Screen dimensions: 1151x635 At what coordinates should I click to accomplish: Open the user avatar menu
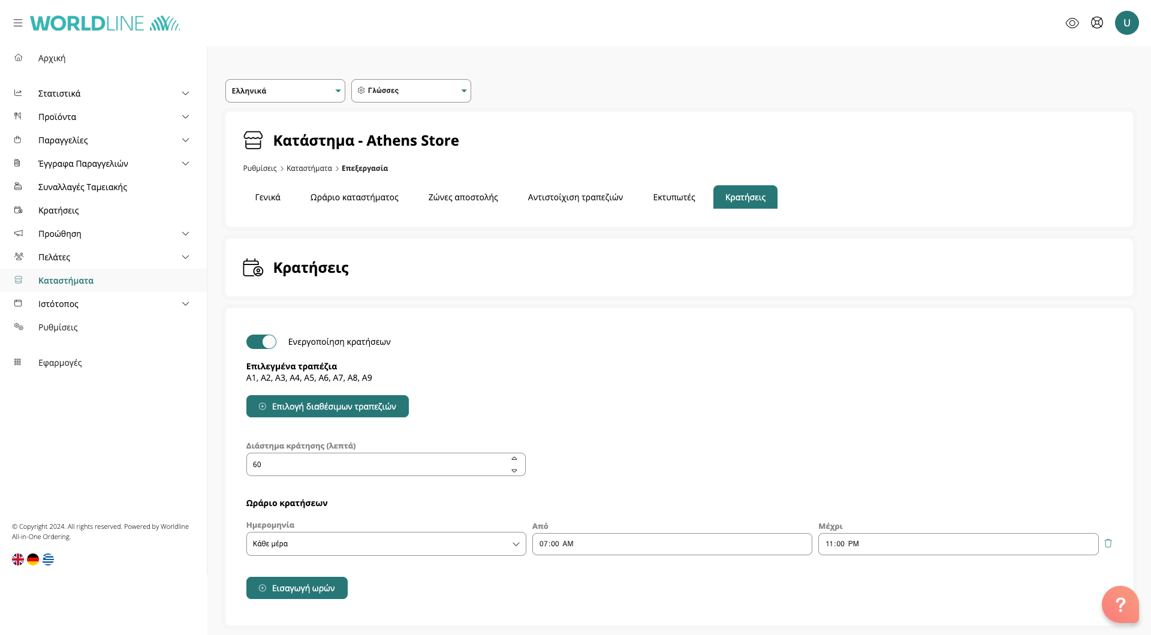1126,23
